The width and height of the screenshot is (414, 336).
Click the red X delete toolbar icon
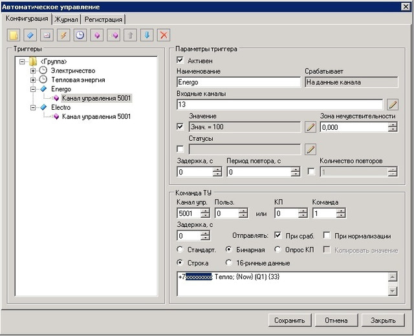[164, 35]
